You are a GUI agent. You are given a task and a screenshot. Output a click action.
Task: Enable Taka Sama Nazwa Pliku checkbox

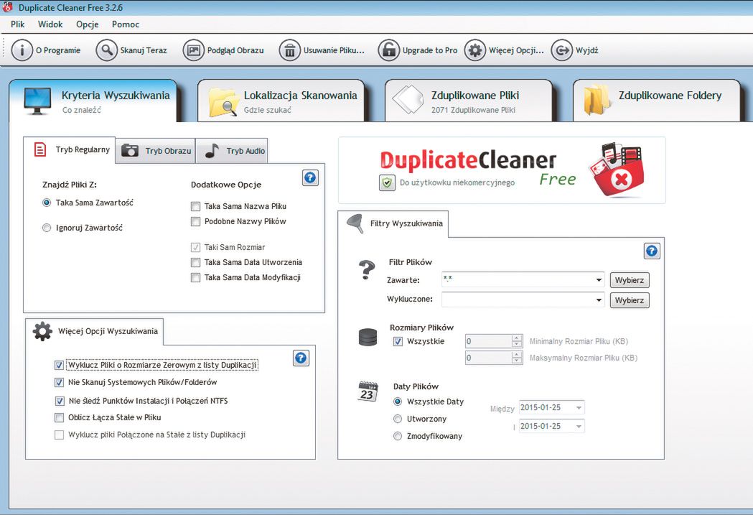195,207
